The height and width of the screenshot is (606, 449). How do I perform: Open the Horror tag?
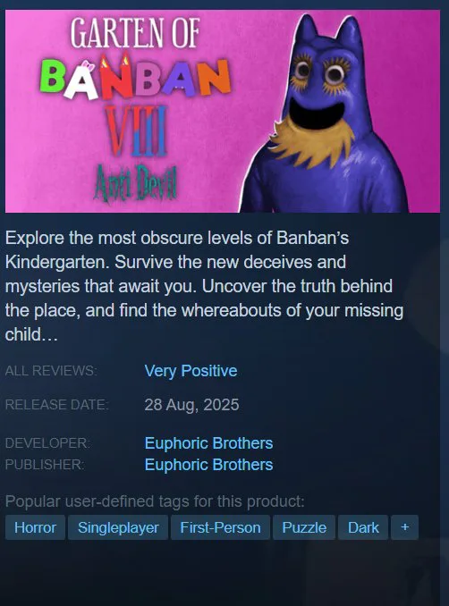click(x=35, y=527)
